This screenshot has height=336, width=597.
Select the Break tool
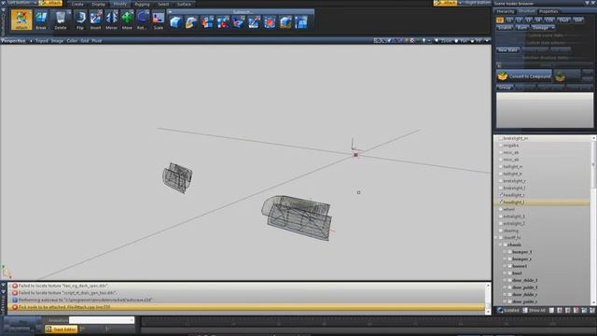41,20
